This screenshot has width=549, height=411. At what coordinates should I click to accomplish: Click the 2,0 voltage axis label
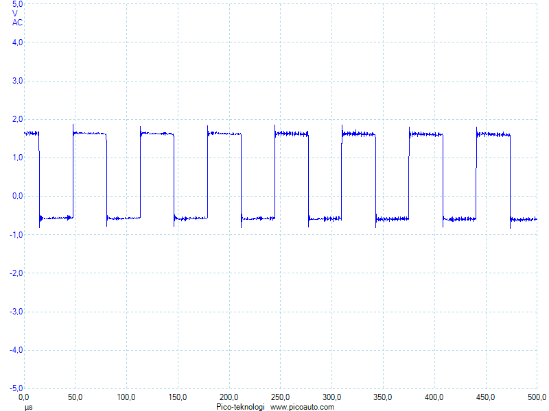pos(18,119)
